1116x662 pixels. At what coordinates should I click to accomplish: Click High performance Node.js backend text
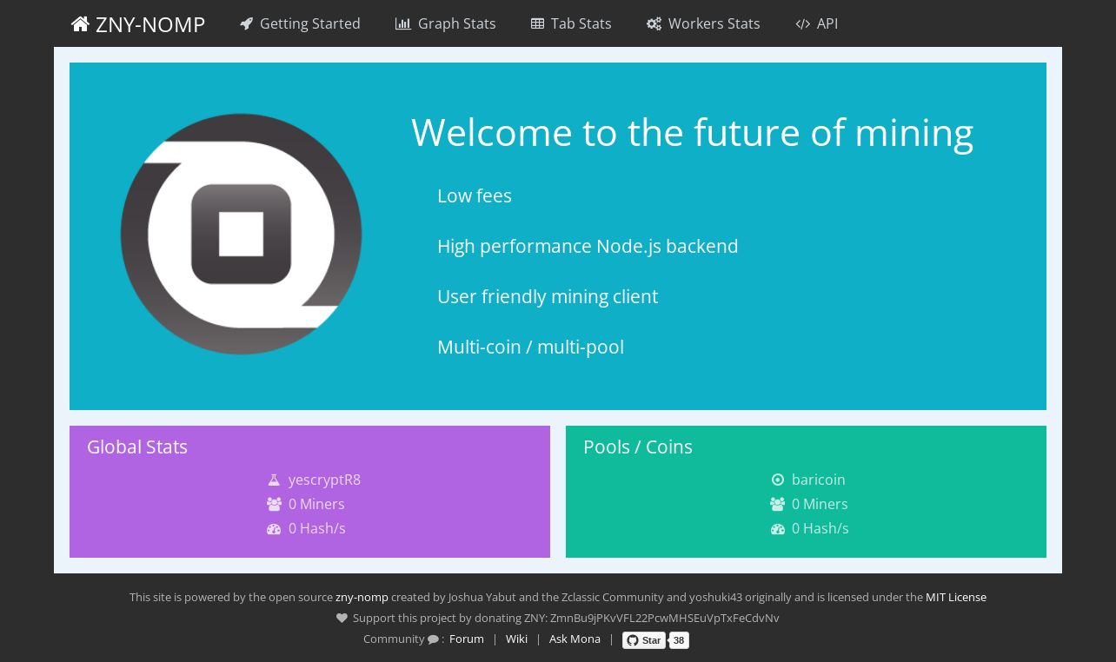point(588,247)
